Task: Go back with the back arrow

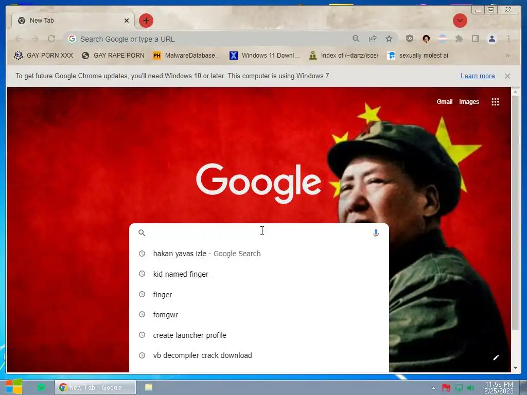Action: point(19,39)
